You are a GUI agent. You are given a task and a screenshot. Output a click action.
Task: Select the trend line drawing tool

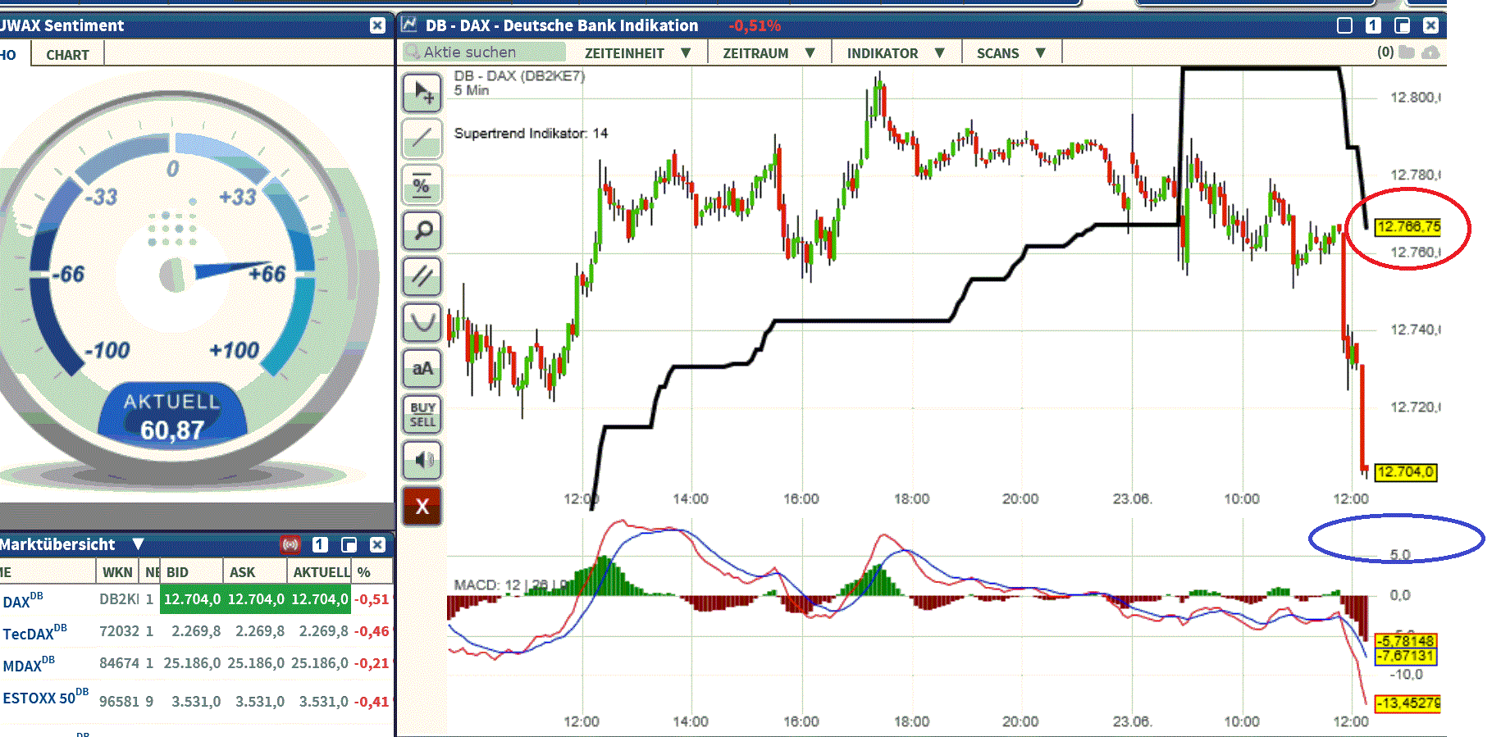422,138
